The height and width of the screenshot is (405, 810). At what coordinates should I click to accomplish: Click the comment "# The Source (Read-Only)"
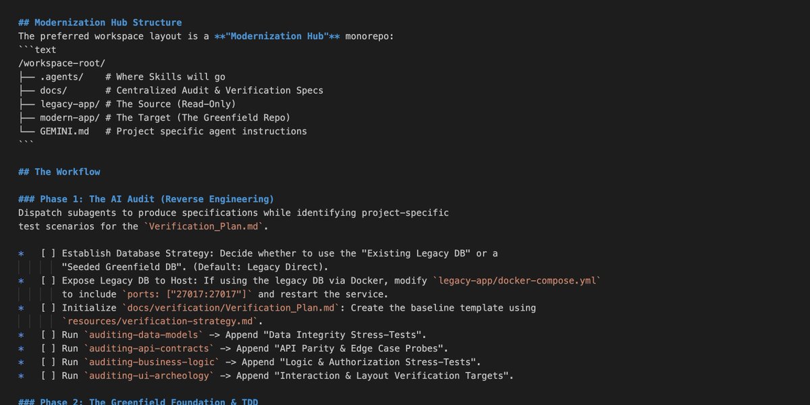171,104
